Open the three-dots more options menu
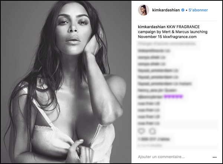 [215, 157]
